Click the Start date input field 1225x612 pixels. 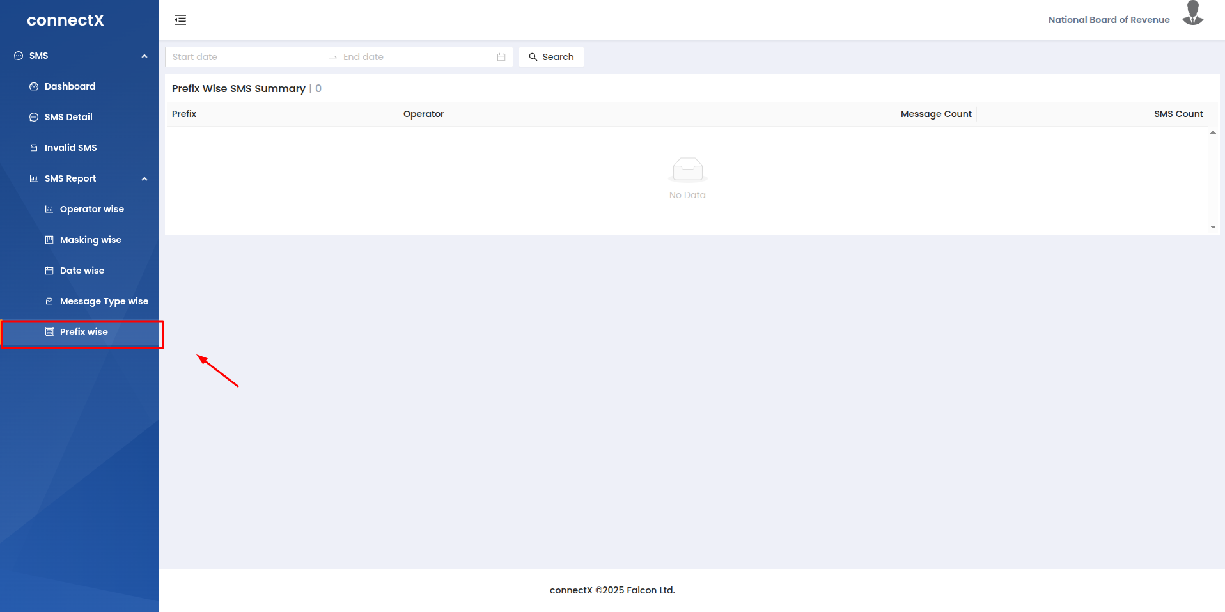pyautogui.click(x=246, y=57)
